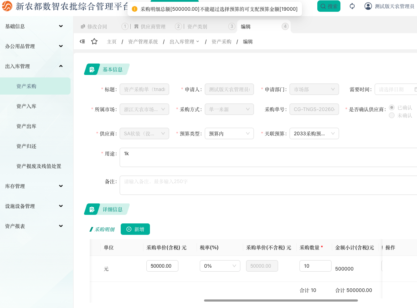Click the calendar icon in 需要时间 field
417x308 pixels.
click(415, 89)
